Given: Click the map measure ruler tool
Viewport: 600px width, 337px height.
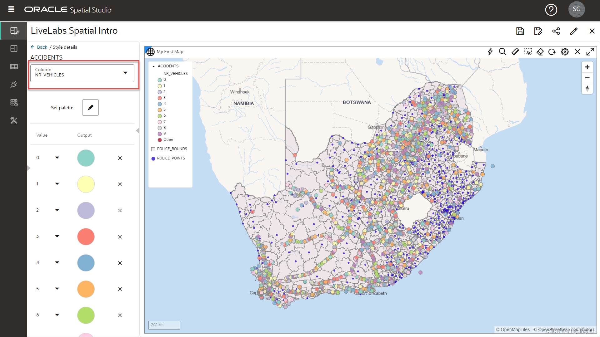Looking at the screenshot, I should click(x=515, y=51).
